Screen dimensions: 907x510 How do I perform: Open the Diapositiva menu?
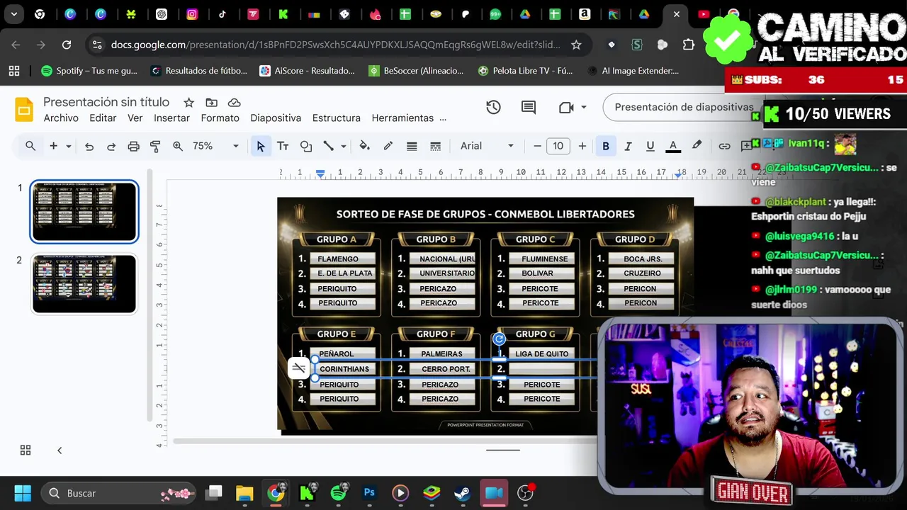coord(276,118)
